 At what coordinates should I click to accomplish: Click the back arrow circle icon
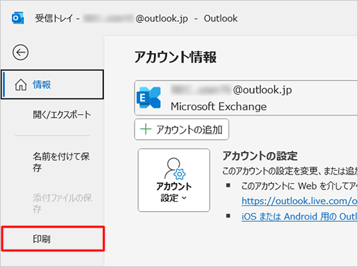pos(21,52)
